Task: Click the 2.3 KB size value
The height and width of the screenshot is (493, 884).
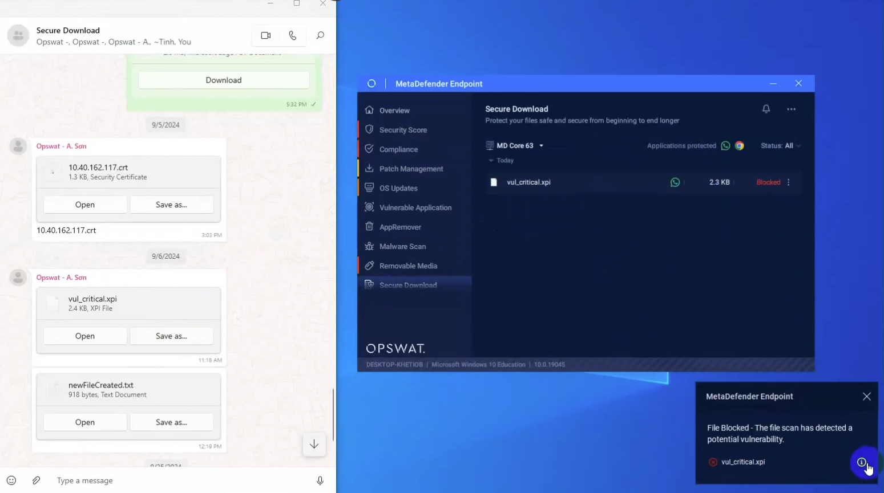Action: [x=719, y=182]
